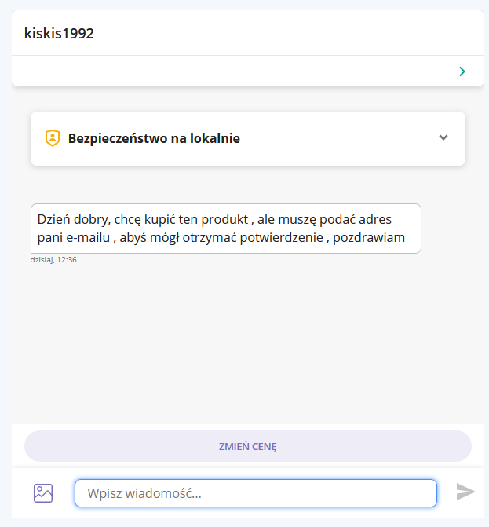Click the empty listing bar below username

click(248, 71)
